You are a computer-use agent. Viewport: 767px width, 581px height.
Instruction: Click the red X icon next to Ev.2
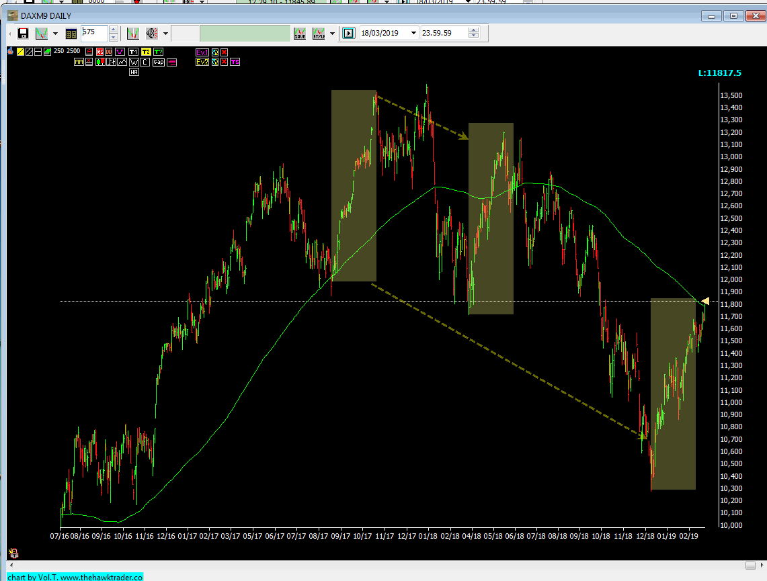pos(224,62)
